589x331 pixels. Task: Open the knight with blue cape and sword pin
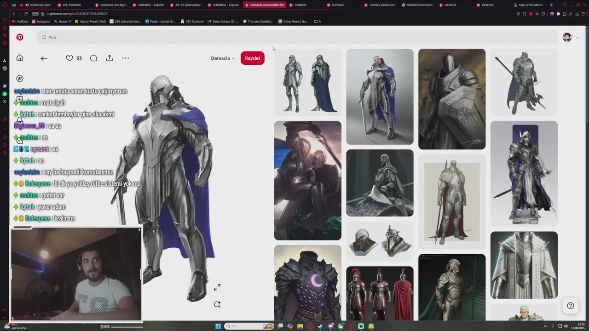pos(380,97)
